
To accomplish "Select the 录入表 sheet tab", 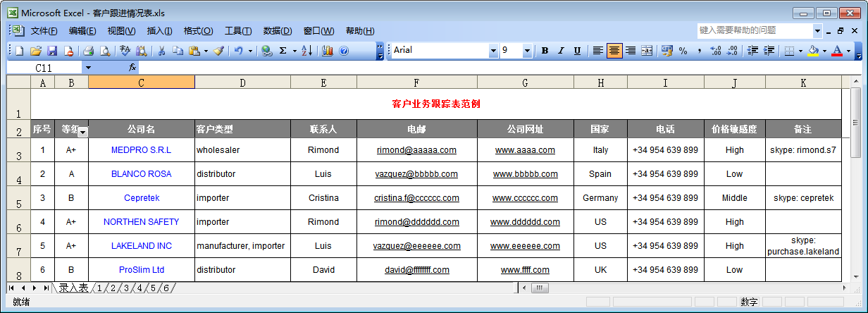I will [73, 288].
